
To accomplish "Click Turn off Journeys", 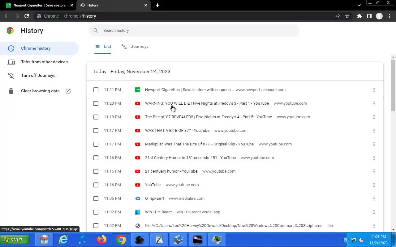I will point(39,76).
